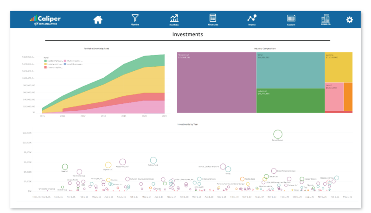This screenshot has height=213, width=371.
Task: Click the Portfolio Growth by Fund title
Action: pos(96,49)
